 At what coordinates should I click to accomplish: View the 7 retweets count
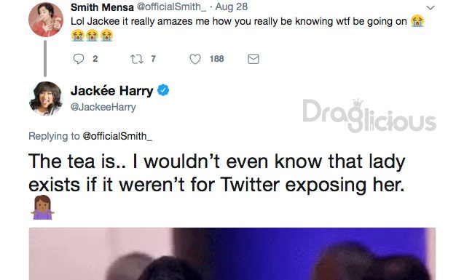click(x=153, y=59)
